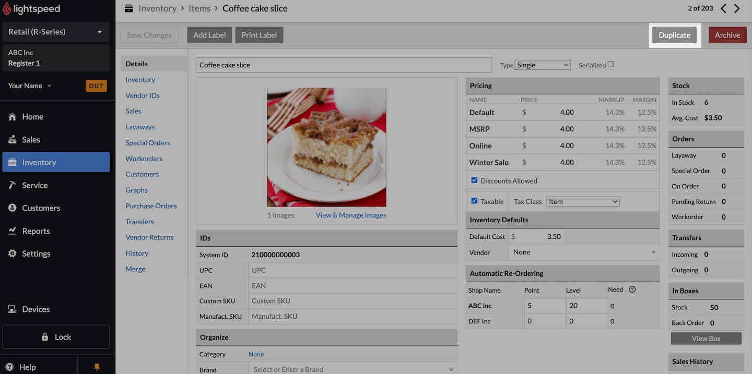Go to next item arrow
Screen dimensions: 752x374
click(737, 8)
